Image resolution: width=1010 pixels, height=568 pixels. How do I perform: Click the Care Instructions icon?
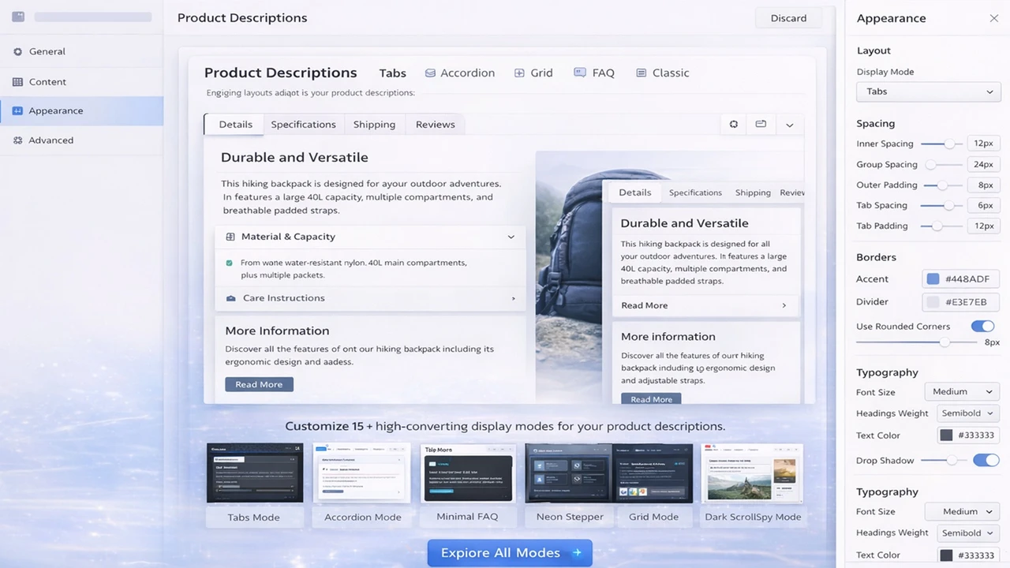[230, 298]
